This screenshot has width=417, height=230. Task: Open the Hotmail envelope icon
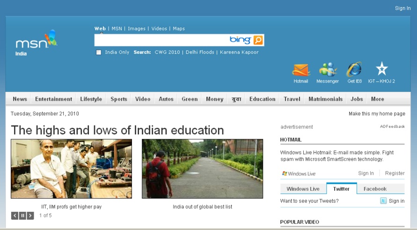click(301, 70)
